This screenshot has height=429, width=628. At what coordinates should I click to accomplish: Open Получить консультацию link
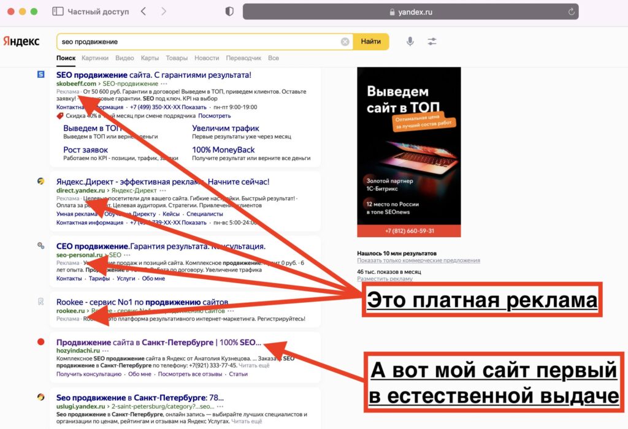coord(89,374)
